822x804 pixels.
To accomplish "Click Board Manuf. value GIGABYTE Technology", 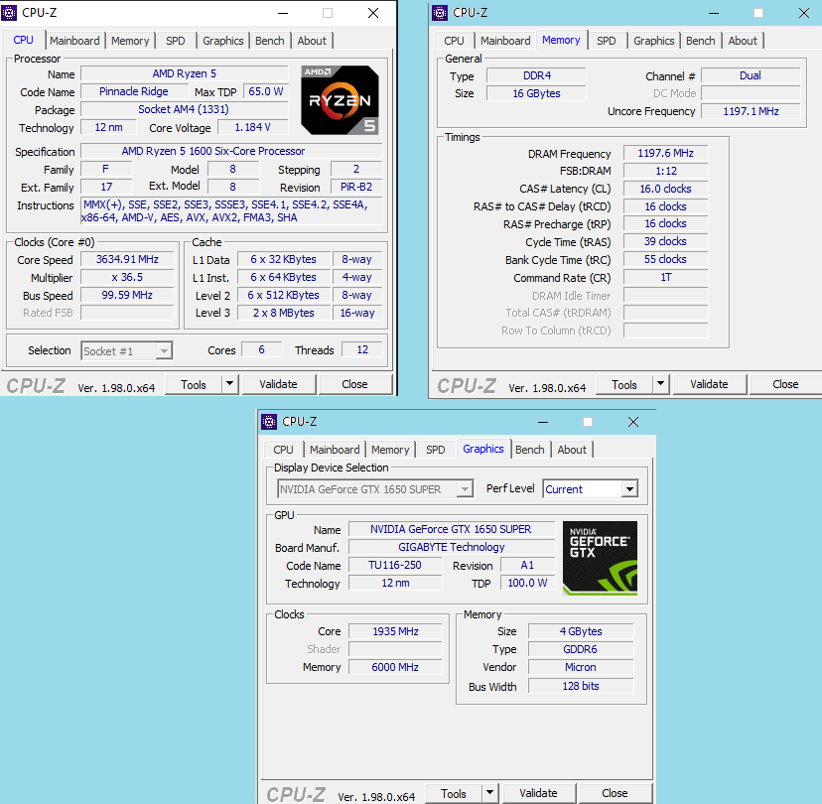I will tap(452, 547).
